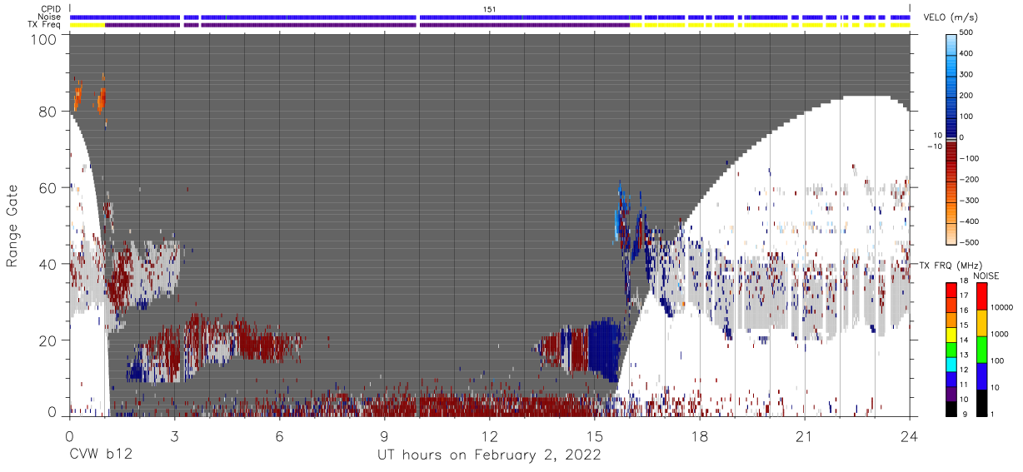Click the yellow 1000-10000 swatch in NOISE legend
1023x472 pixels.
pos(981,323)
